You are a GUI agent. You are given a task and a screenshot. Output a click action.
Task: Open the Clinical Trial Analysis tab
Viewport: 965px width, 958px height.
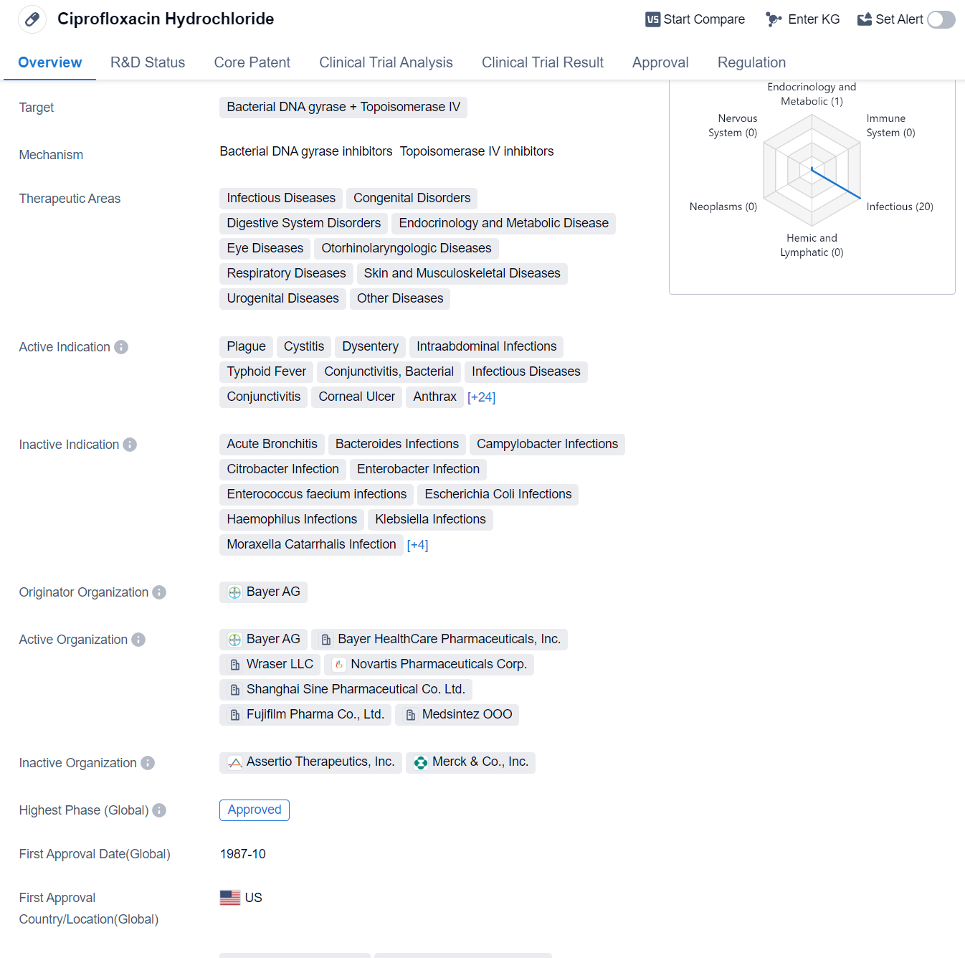[x=386, y=62]
